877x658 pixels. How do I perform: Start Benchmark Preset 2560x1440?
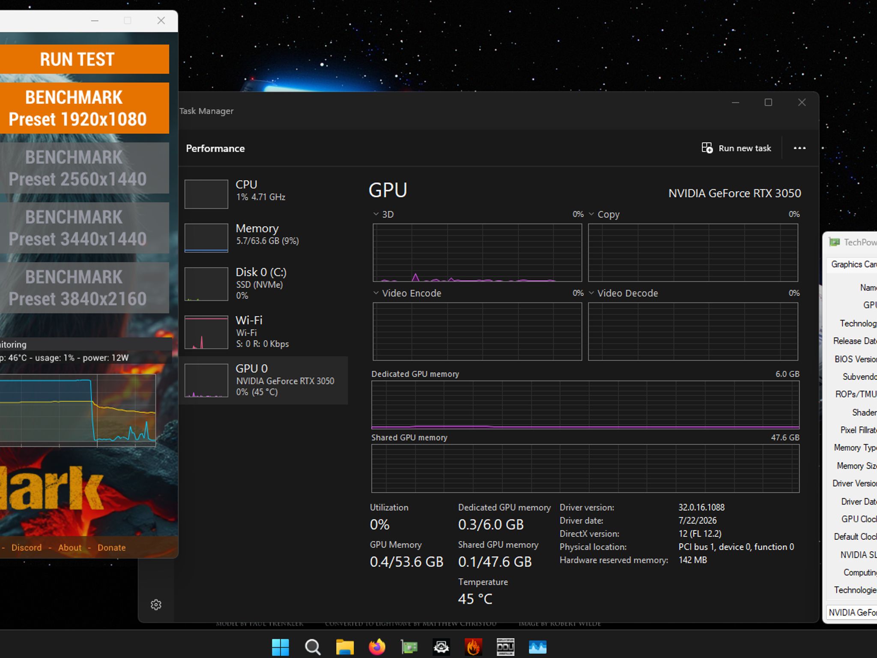tap(84, 168)
